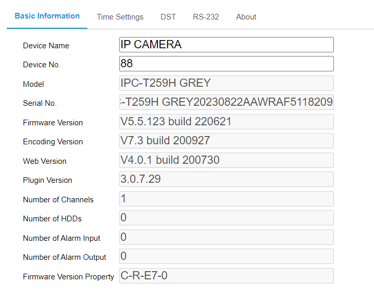Click the Number of Alarm Output field
Screen dimensions: 374x304
click(x=226, y=256)
